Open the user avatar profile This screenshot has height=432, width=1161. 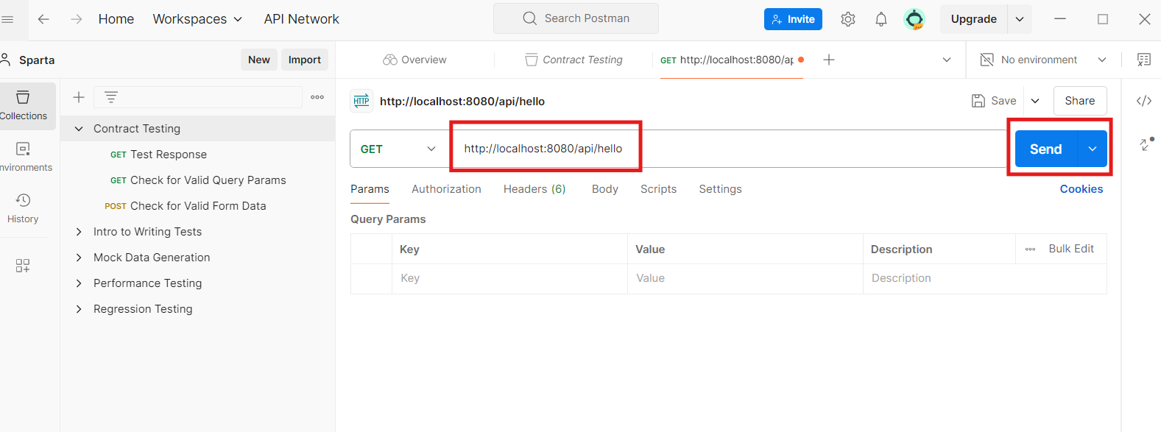click(914, 19)
